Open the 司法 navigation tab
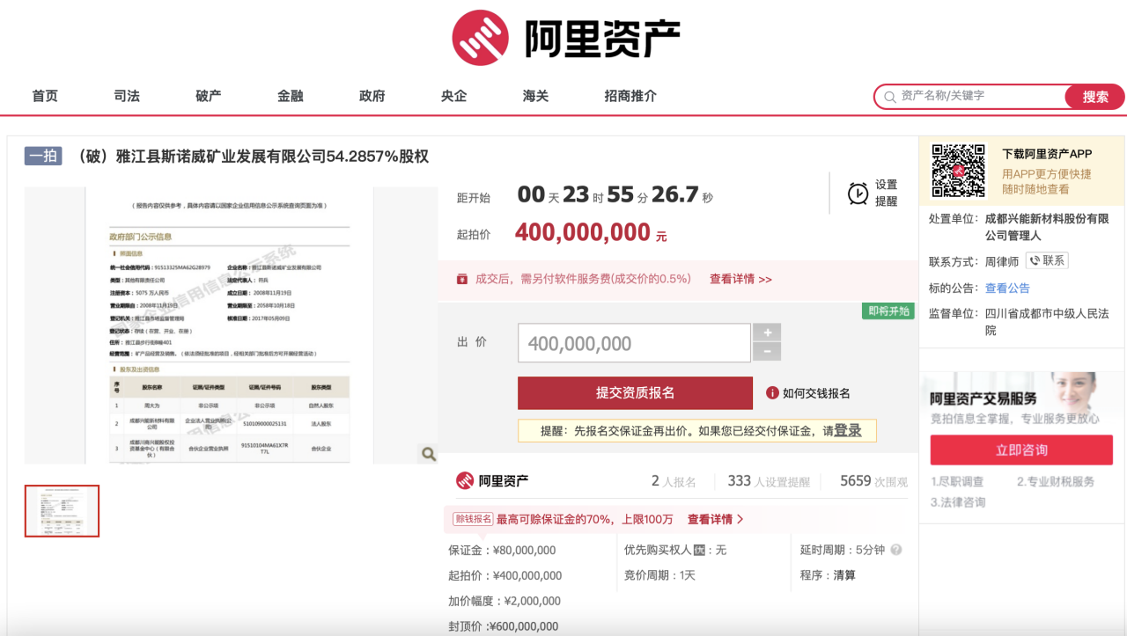This screenshot has width=1127, height=636. coord(127,96)
